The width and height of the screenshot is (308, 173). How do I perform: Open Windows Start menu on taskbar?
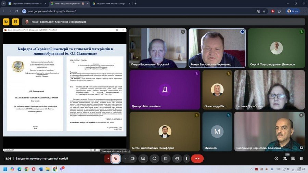click(5, 169)
